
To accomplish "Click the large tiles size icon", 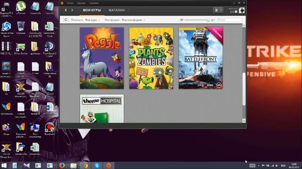I will pos(213,20).
